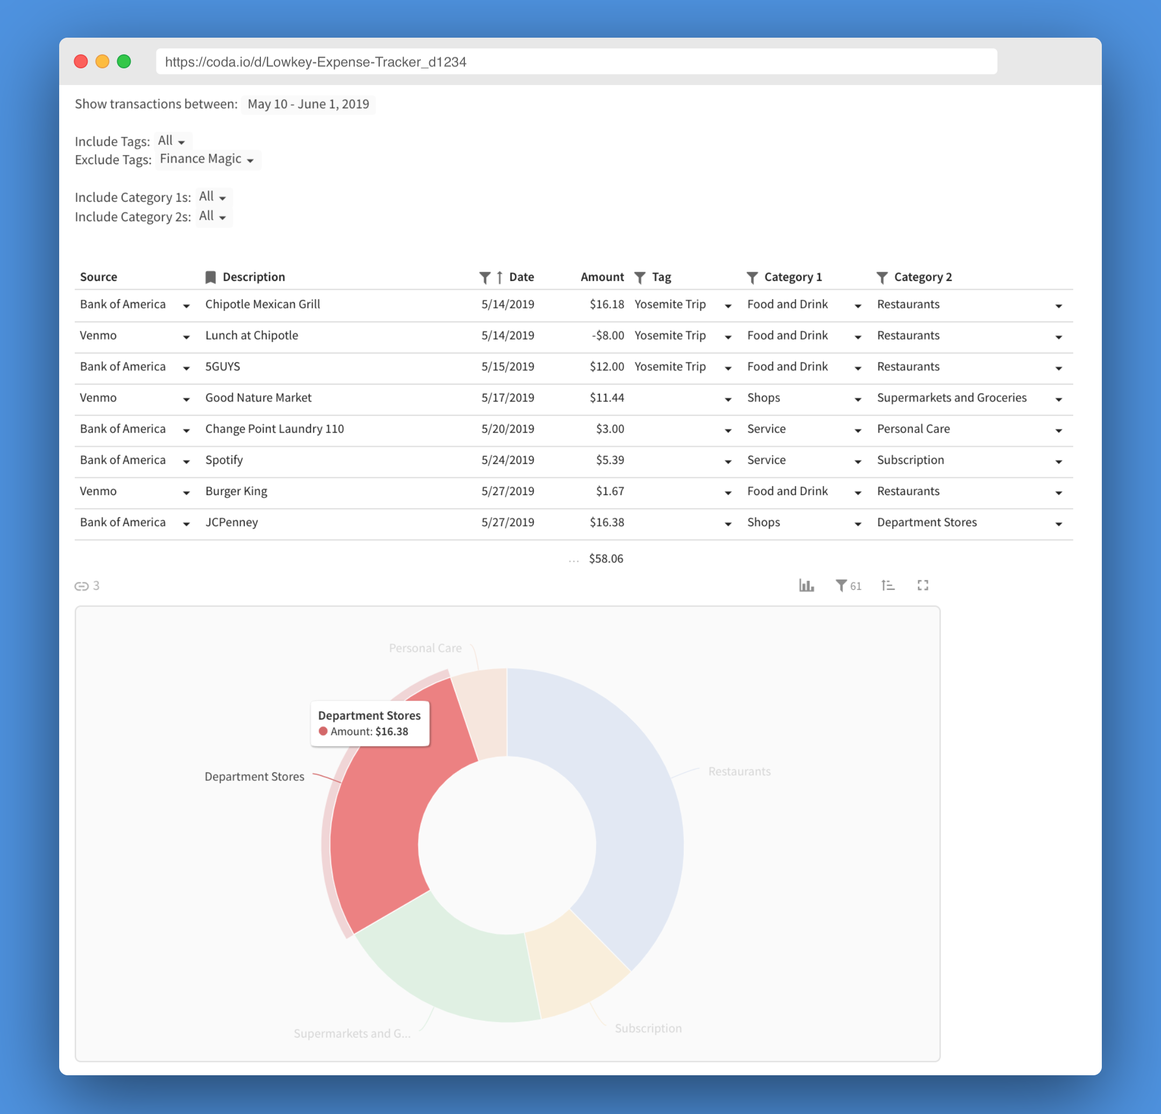1161x1114 pixels.
Task: Click the chart view icon above the donut chart
Action: (x=806, y=586)
